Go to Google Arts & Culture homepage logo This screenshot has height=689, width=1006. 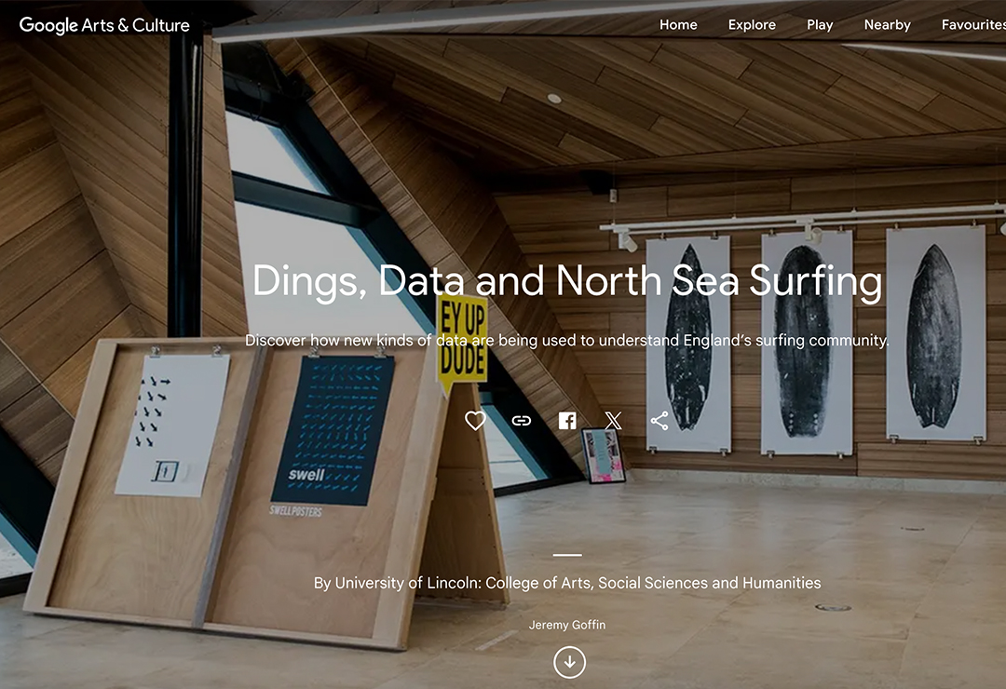pos(104,25)
